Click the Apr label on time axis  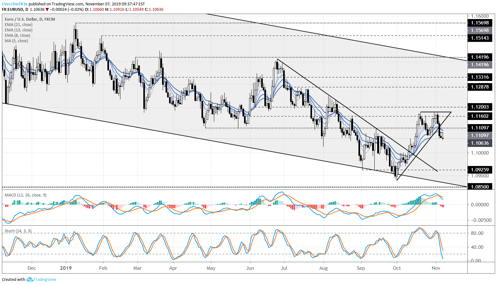click(173, 268)
